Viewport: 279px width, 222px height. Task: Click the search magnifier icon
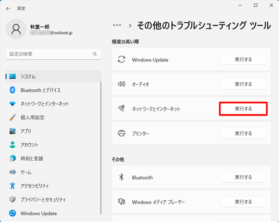(x=95, y=54)
